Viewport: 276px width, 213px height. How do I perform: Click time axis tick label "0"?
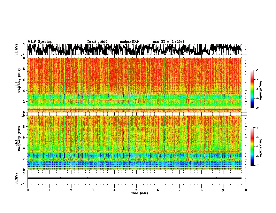click(x=28, y=190)
